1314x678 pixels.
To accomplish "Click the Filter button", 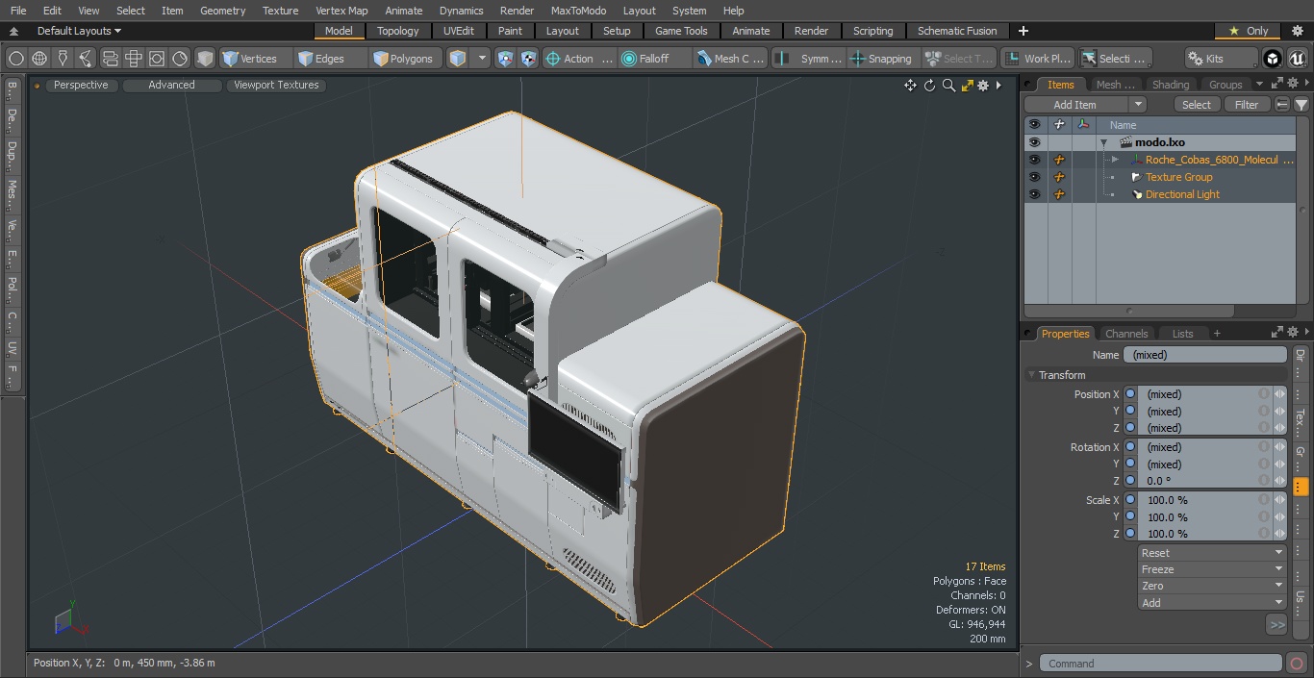I will coord(1247,105).
